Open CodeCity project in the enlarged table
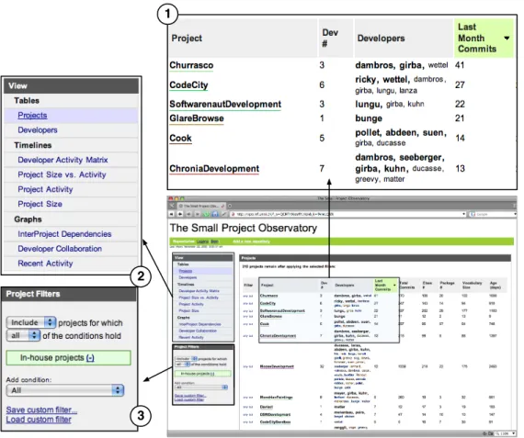The height and width of the screenshot is (438, 524). 188,84
